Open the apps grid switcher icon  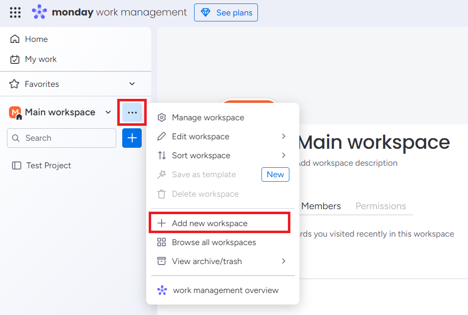[x=15, y=12]
